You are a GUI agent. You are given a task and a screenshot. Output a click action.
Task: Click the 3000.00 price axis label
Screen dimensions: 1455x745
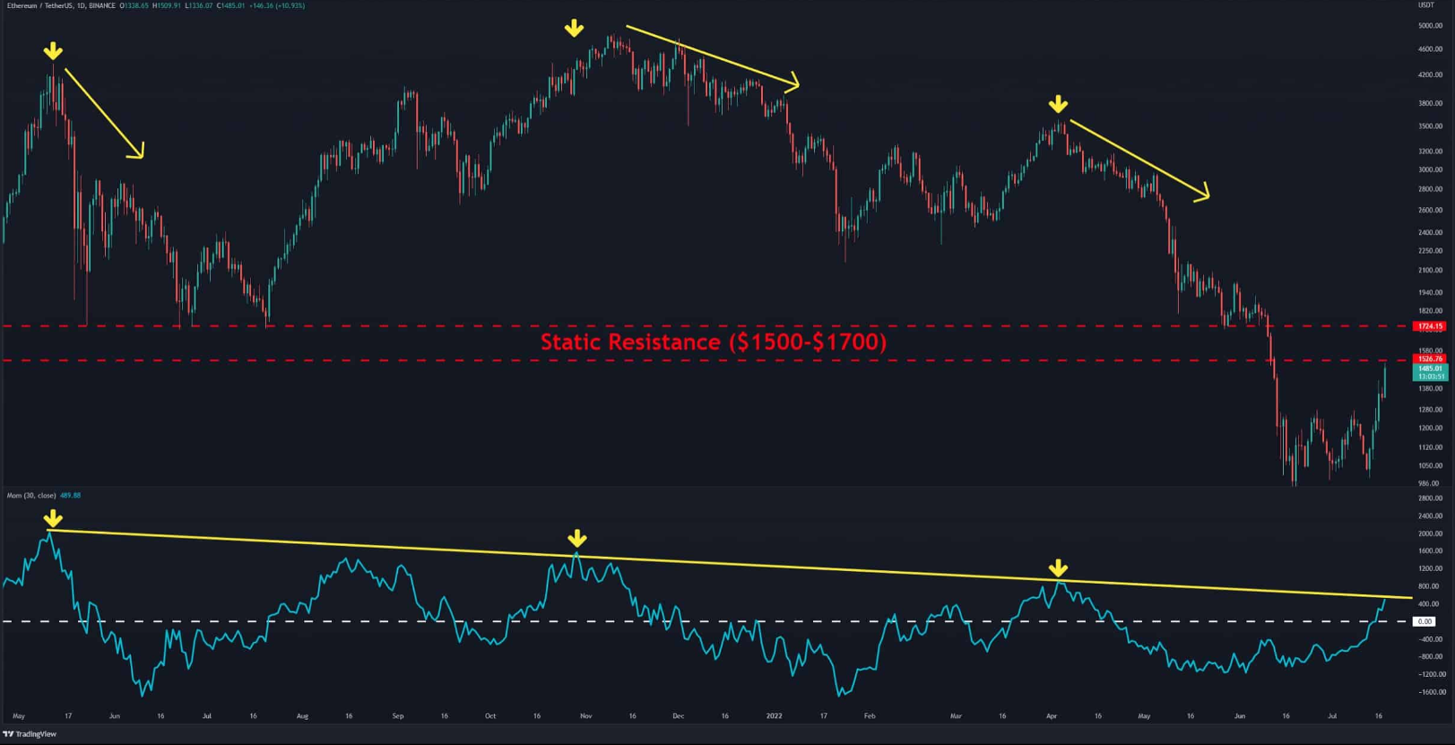1430,169
